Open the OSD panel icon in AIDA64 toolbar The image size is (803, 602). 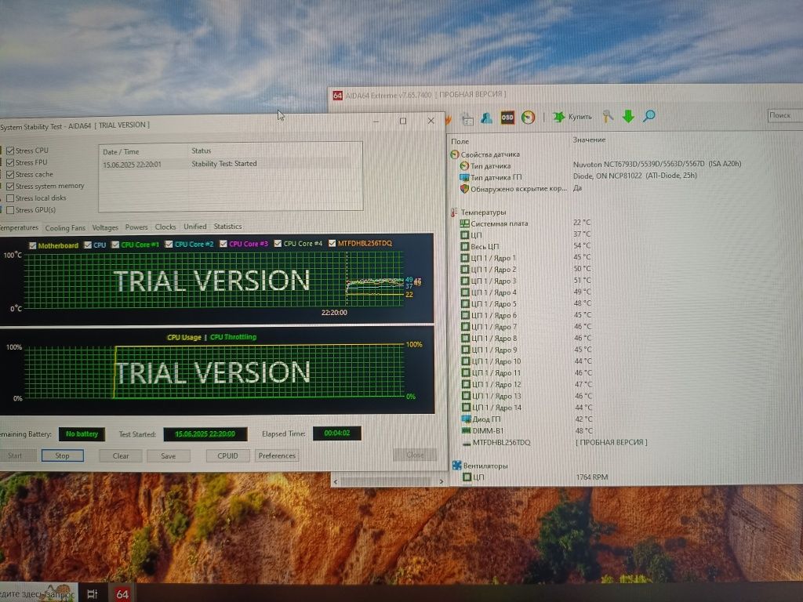pos(507,118)
